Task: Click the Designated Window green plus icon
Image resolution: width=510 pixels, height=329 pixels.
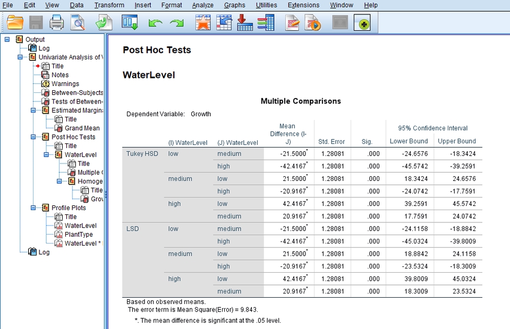Action: (x=362, y=22)
